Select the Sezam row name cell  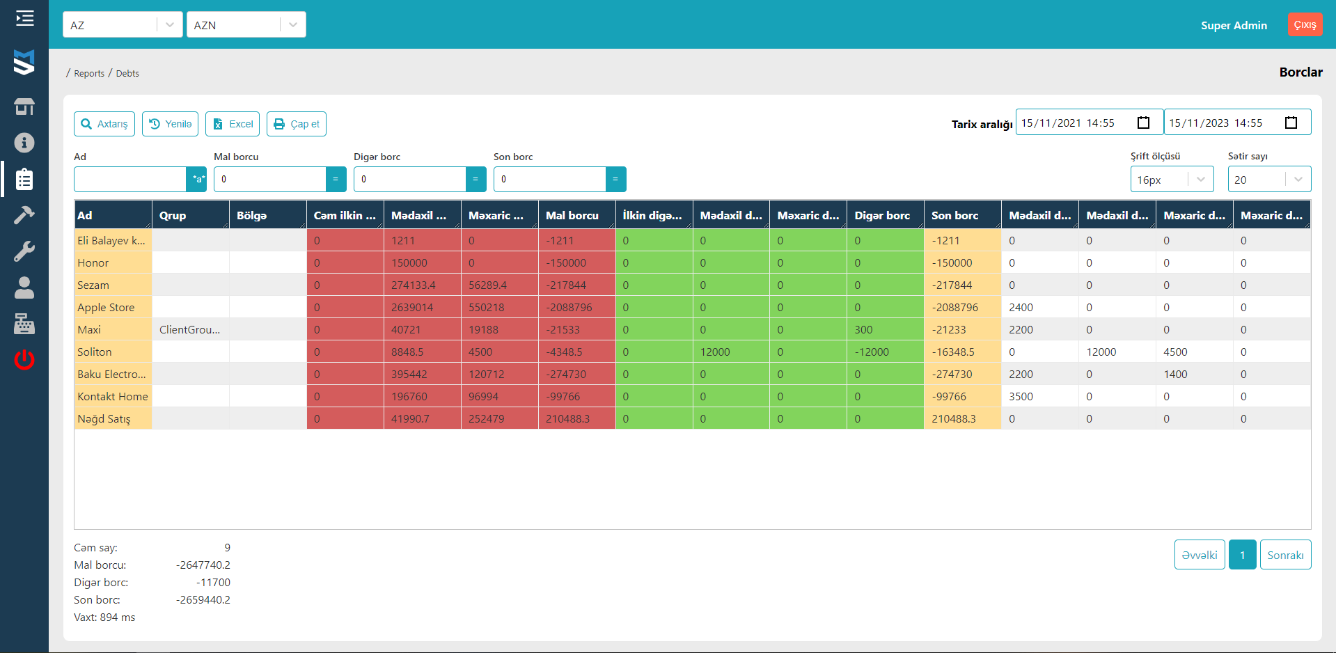pyautogui.click(x=113, y=285)
